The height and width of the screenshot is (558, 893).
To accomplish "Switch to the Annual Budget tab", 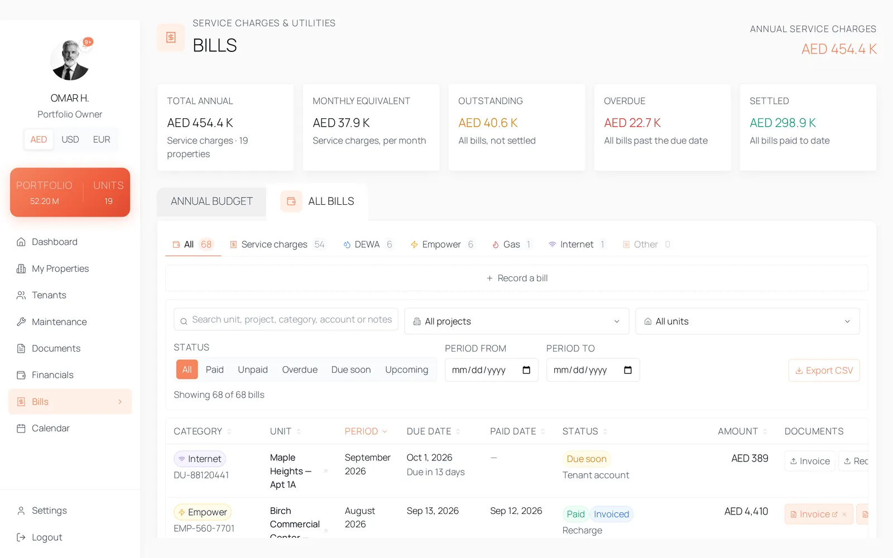I will click(x=212, y=201).
